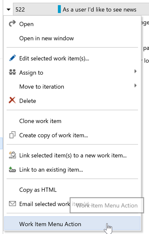Choose Create copy of work item text
Screen dimensions: 149x234
54,135
